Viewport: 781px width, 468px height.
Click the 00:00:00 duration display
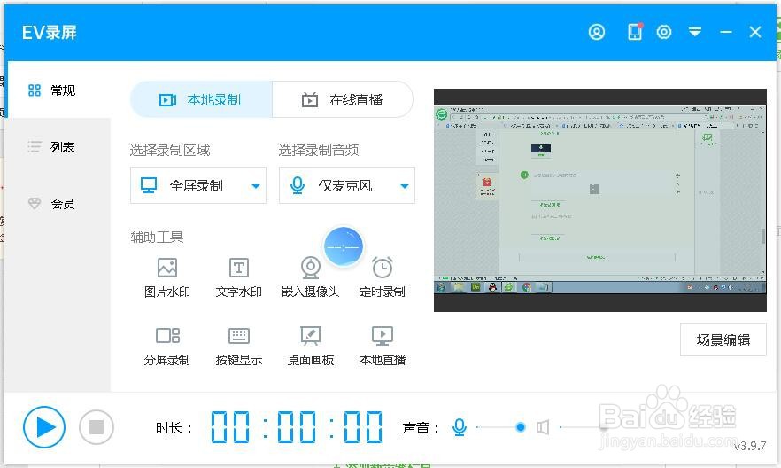tap(297, 427)
